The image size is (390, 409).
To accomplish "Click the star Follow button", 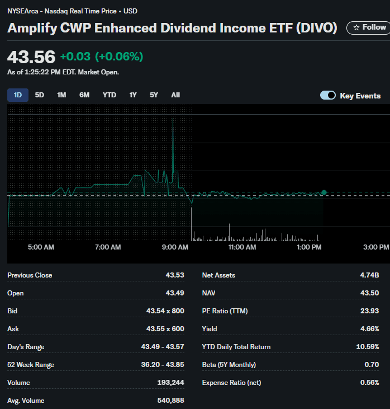I will coord(368,27).
